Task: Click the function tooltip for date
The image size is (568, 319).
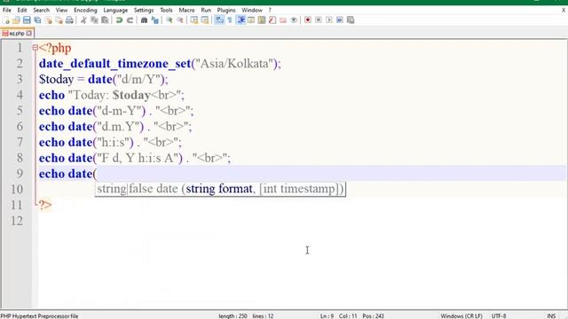Action: (220, 189)
